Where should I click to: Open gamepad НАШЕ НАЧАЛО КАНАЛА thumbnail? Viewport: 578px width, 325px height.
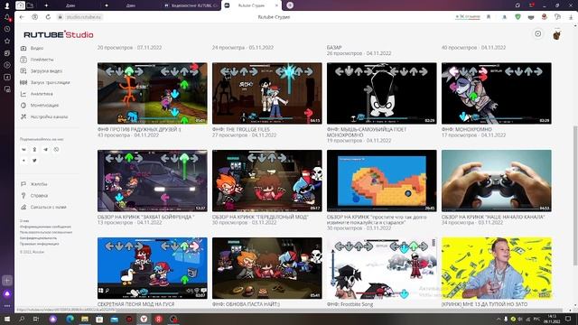coord(497,181)
